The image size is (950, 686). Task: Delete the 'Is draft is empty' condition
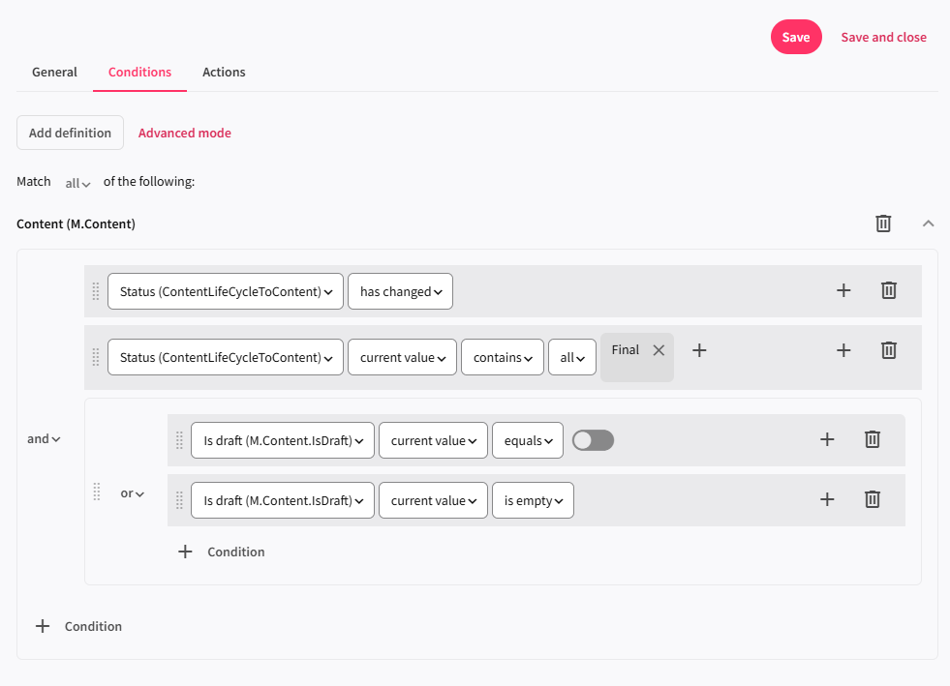(873, 499)
